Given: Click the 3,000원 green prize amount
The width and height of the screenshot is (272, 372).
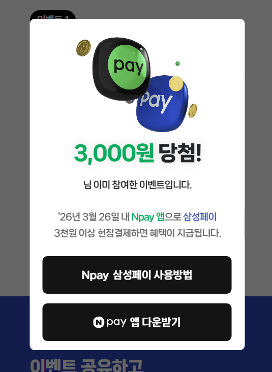Looking at the screenshot, I should click(x=114, y=153).
